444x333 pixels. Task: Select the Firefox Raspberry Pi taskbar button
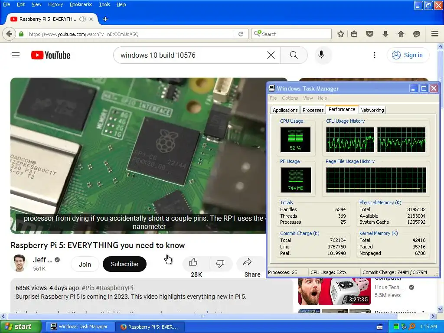150,327
